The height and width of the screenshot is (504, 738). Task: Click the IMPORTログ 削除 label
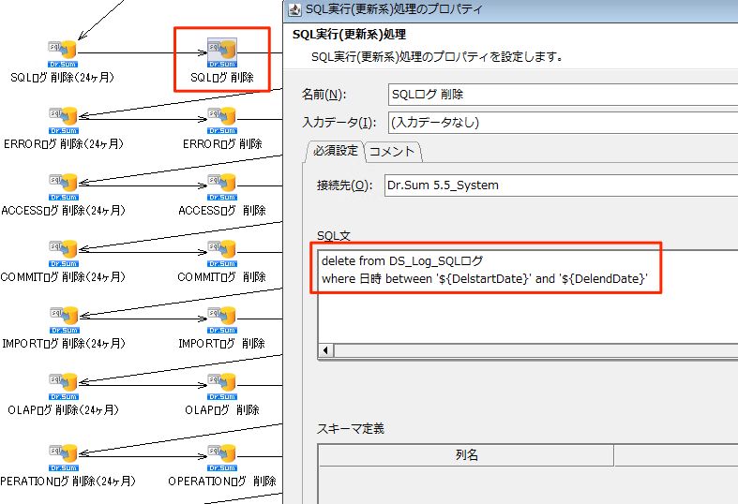click(x=221, y=344)
